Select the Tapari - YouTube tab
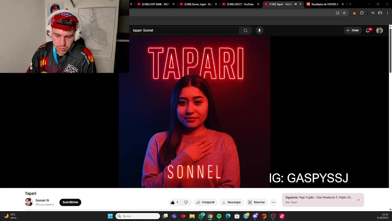The image size is (392, 221). pos(281,4)
